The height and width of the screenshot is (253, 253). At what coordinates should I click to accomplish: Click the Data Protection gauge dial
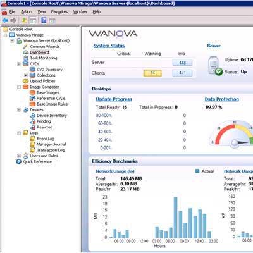pos(231,133)
